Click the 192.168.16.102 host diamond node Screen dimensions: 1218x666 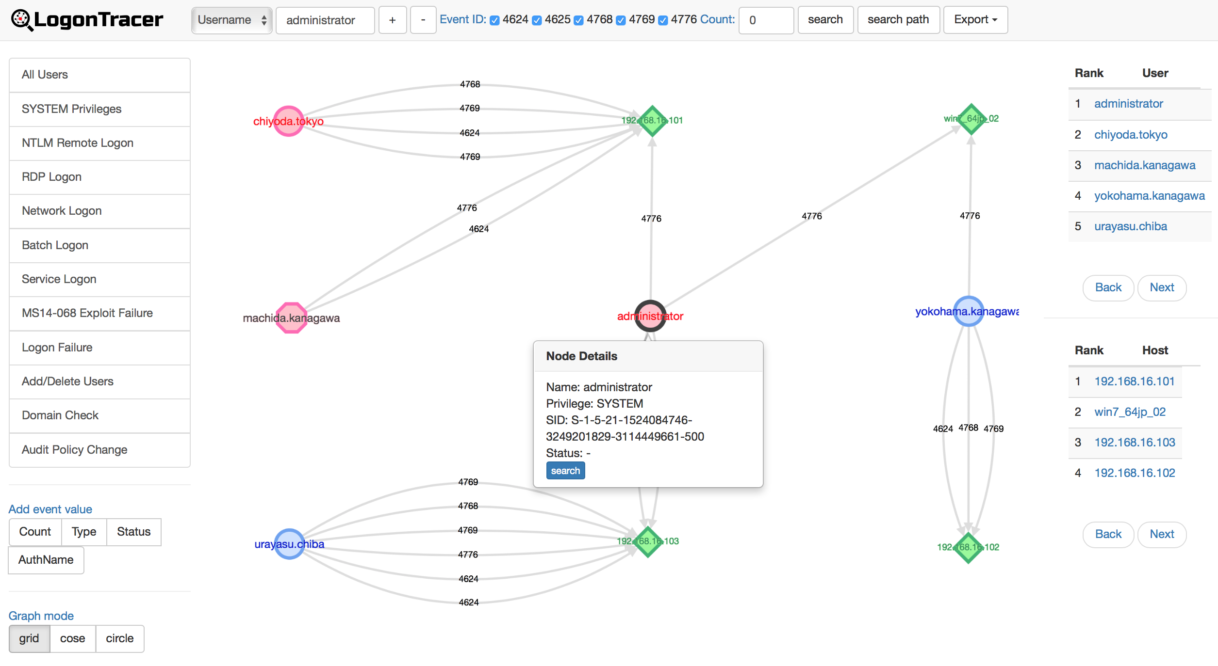tap(968, 547)
